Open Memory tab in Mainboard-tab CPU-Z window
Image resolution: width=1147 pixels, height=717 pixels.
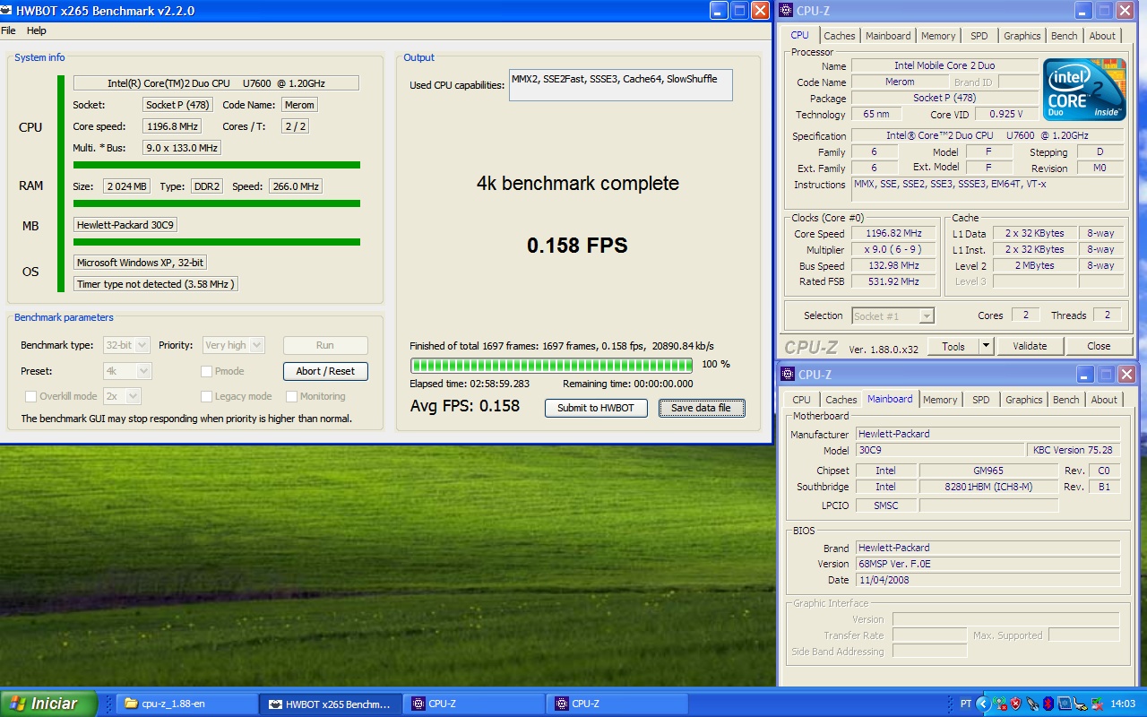(x=940, y=400)
